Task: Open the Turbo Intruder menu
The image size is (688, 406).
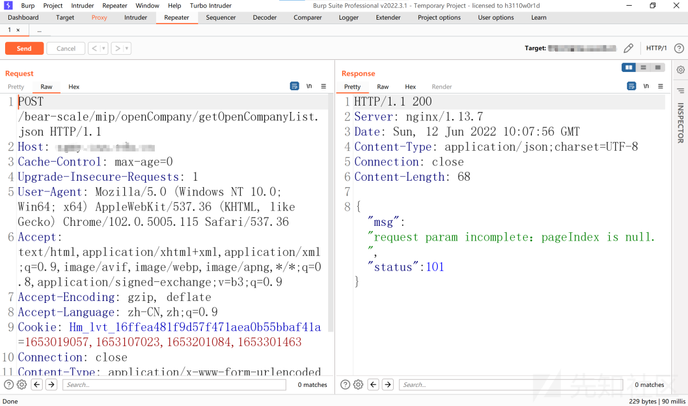Action: (211, 5)
